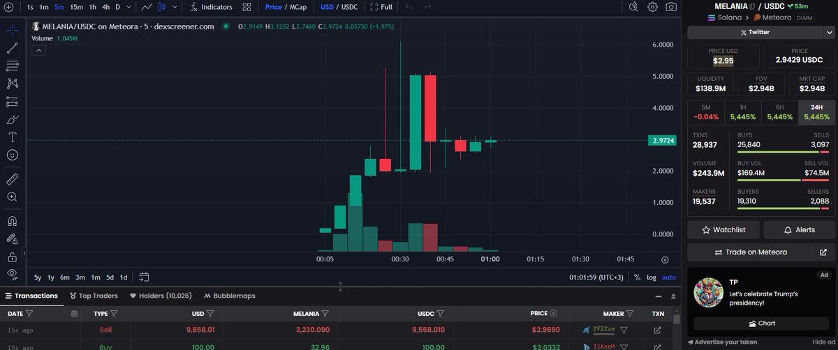Select the 5M timeframe stats tab
The image size is (838, 350).
click(x=705, y=112)
